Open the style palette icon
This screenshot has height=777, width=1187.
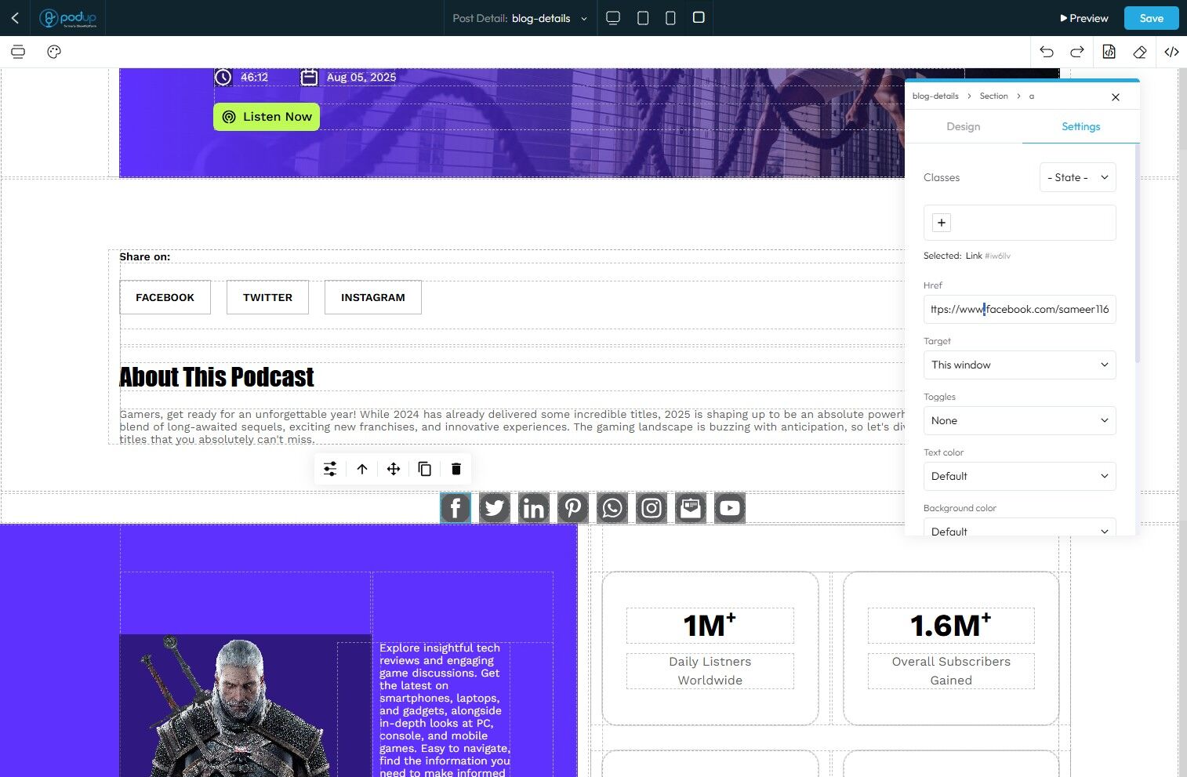(54, 52)
